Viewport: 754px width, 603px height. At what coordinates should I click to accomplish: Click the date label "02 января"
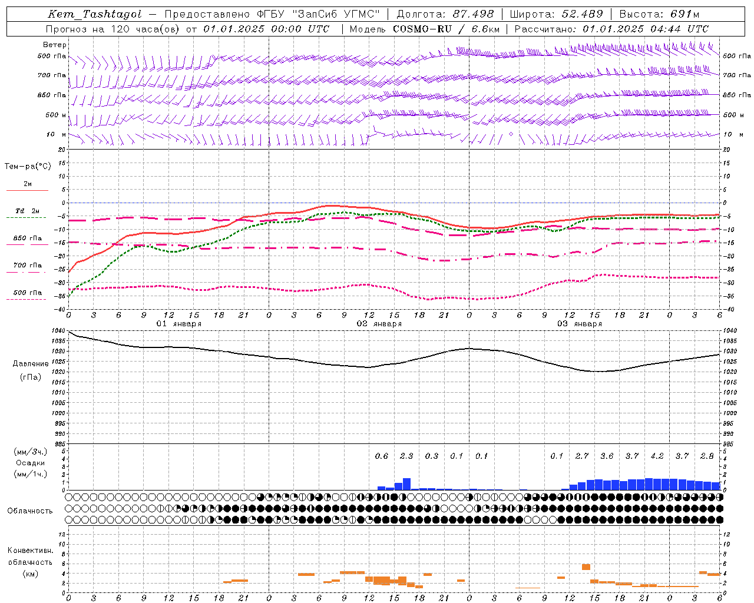379,324
